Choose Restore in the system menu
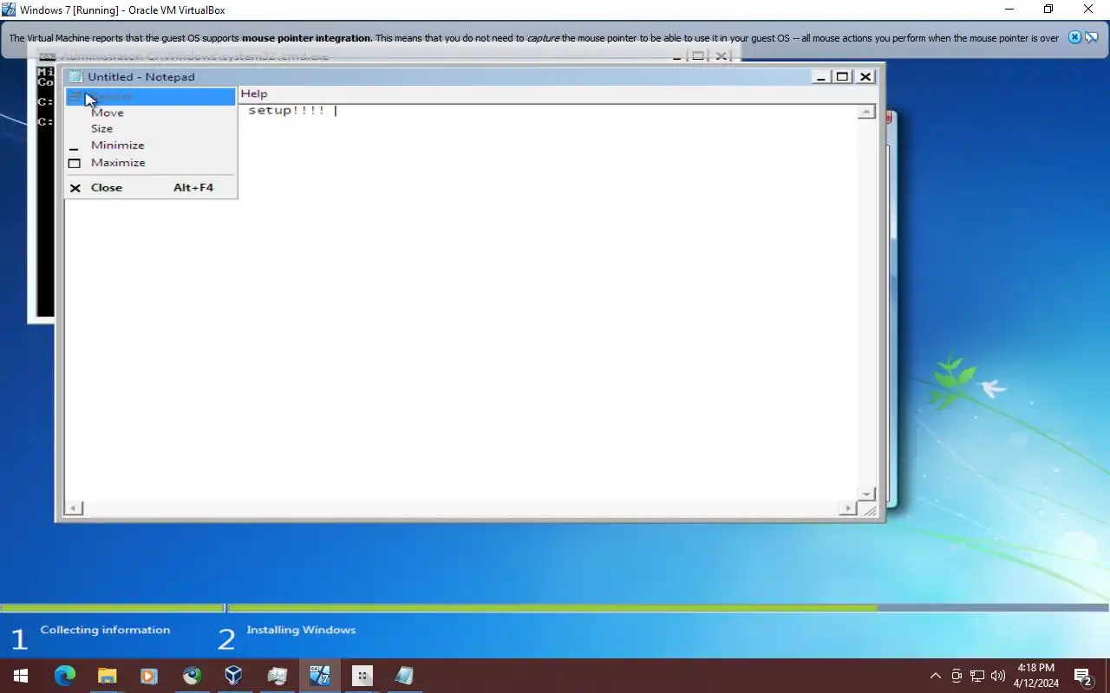The image size is (1110, 693). tap(150, 96)
